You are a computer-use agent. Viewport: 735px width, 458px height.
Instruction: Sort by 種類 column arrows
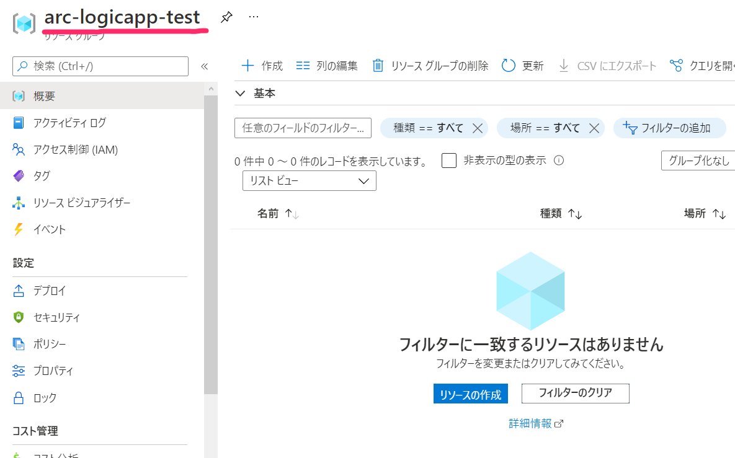click(x=575, y=214)
